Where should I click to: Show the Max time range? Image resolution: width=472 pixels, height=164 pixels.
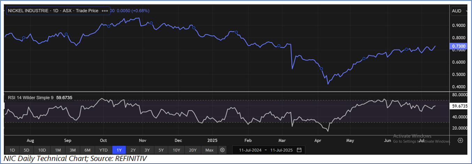pos(210,150)
